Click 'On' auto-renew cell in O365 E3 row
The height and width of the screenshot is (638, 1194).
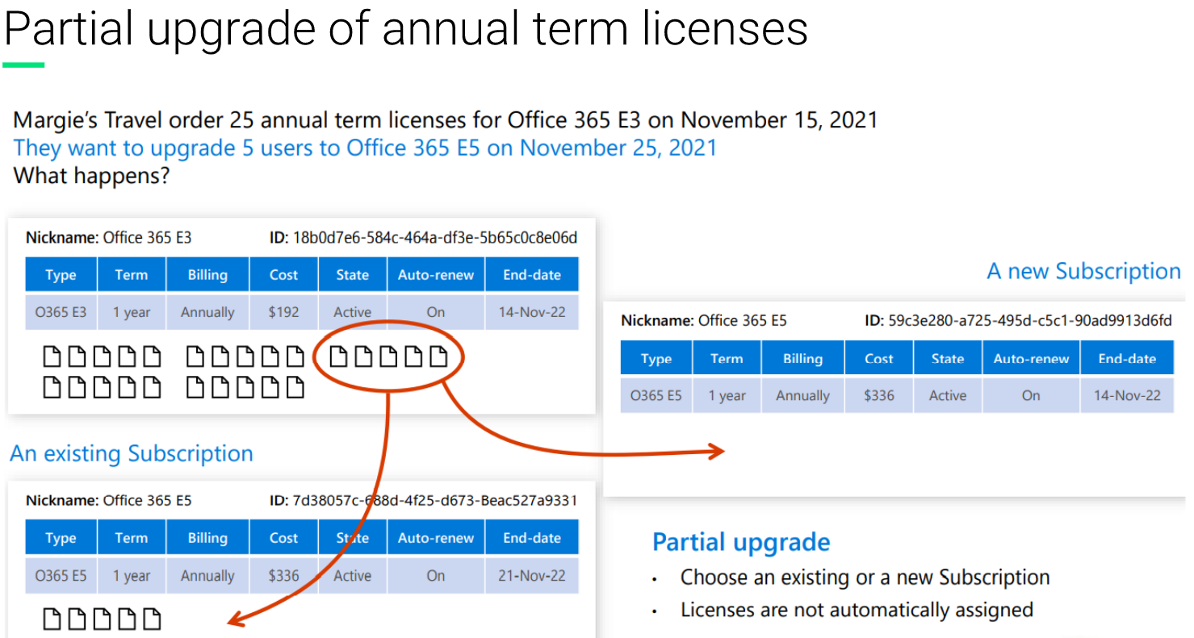coord(436,312)
